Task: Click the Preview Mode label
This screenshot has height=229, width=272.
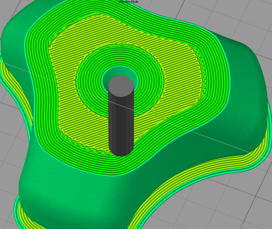Action: (128, 2)
